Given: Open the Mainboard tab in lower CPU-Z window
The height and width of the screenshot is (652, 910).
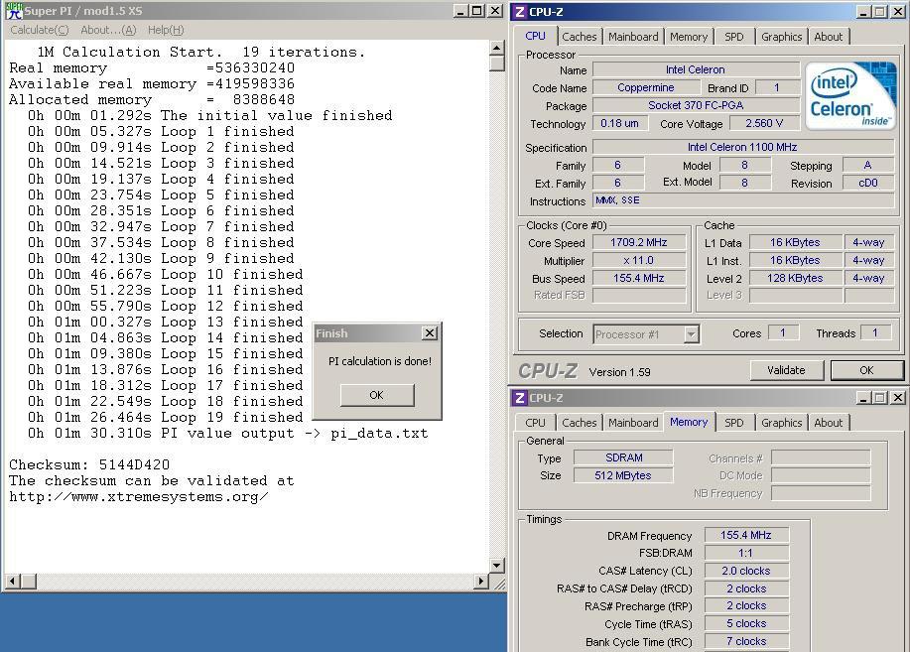Looking at the screenshot, I should point(633,423).
